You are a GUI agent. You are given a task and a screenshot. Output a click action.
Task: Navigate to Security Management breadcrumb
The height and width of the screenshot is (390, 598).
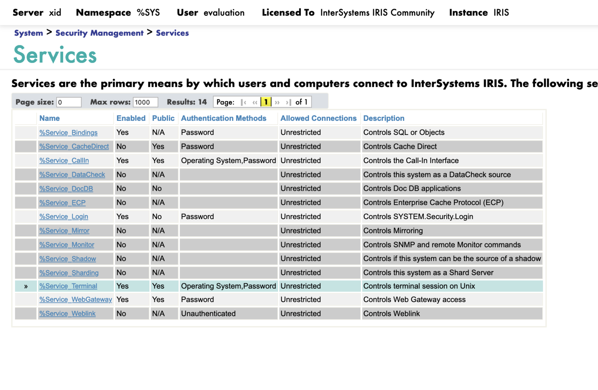click(x=99, y=33)
